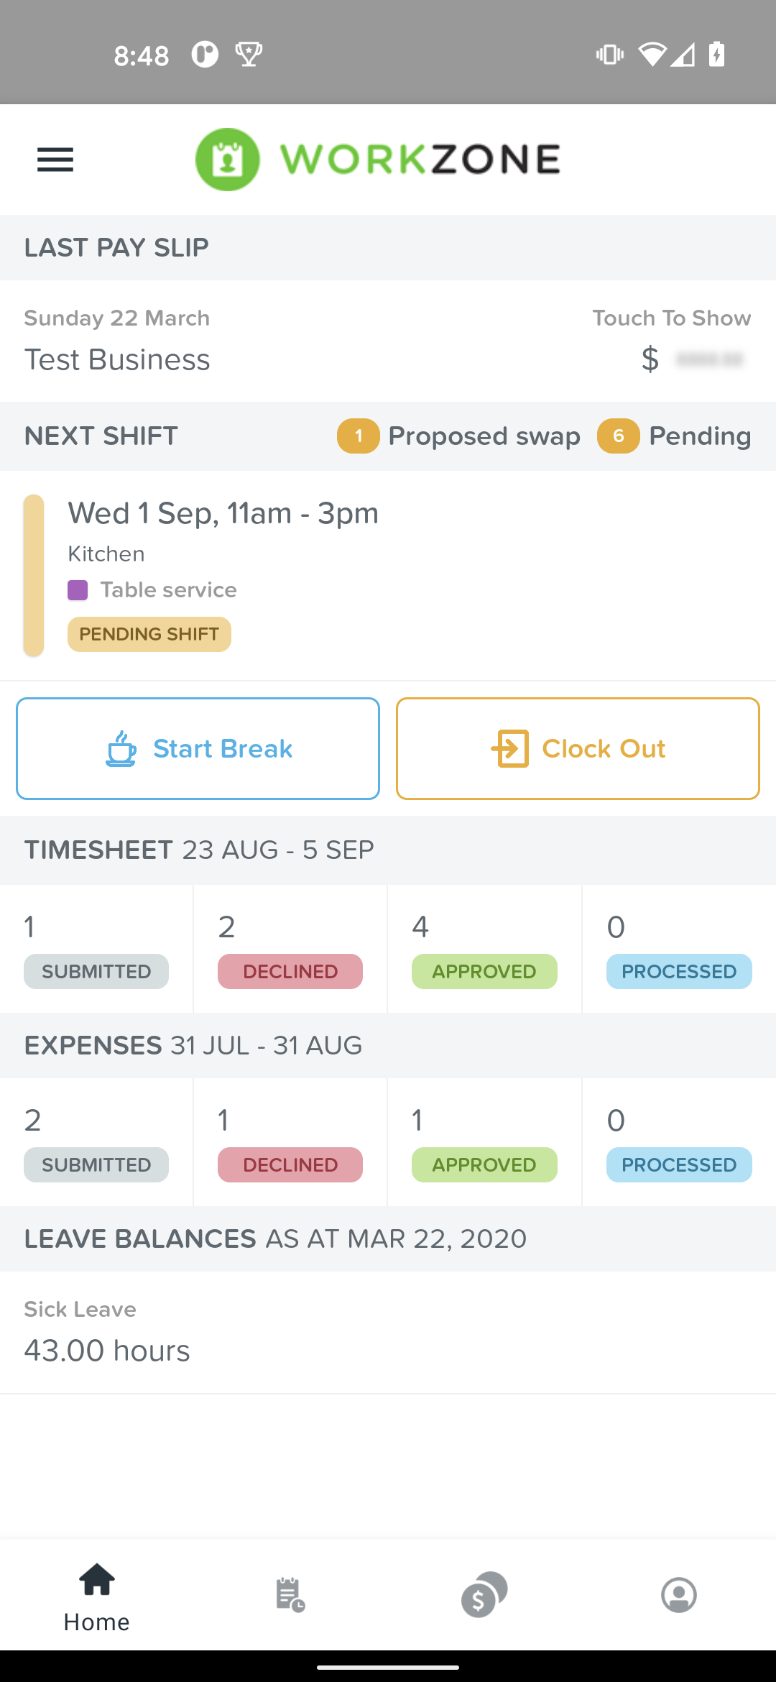
Task: Select the purple Table service color square
Action: tap(78, 590)
